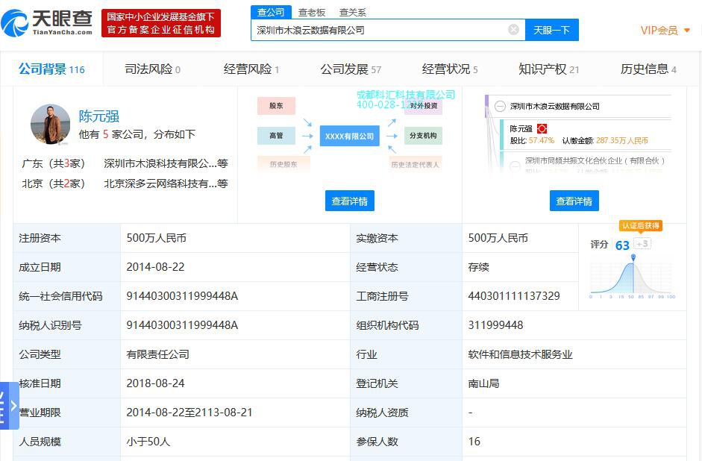This screenshot has width=702, height=461.
Task: Click the red 国家中小企业发展基金旗下 banner
Action: pyautogui.click(x=161, y=23)
